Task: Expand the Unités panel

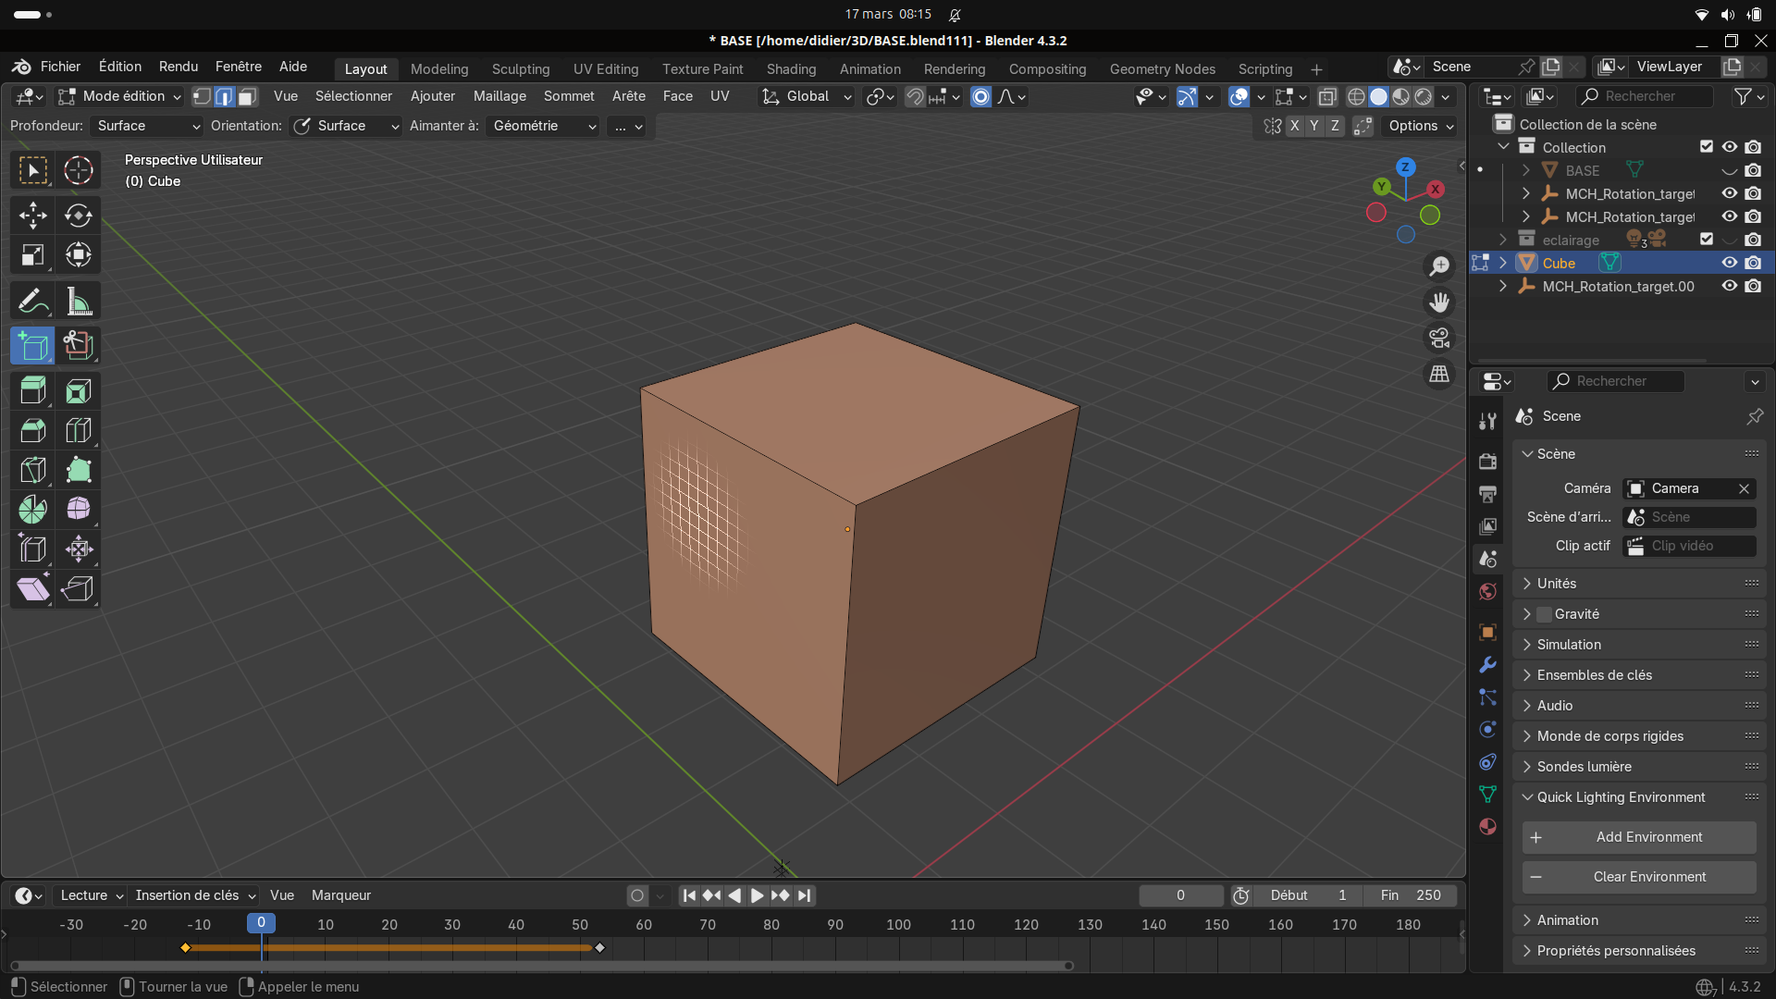Action: coord(1557,584)
